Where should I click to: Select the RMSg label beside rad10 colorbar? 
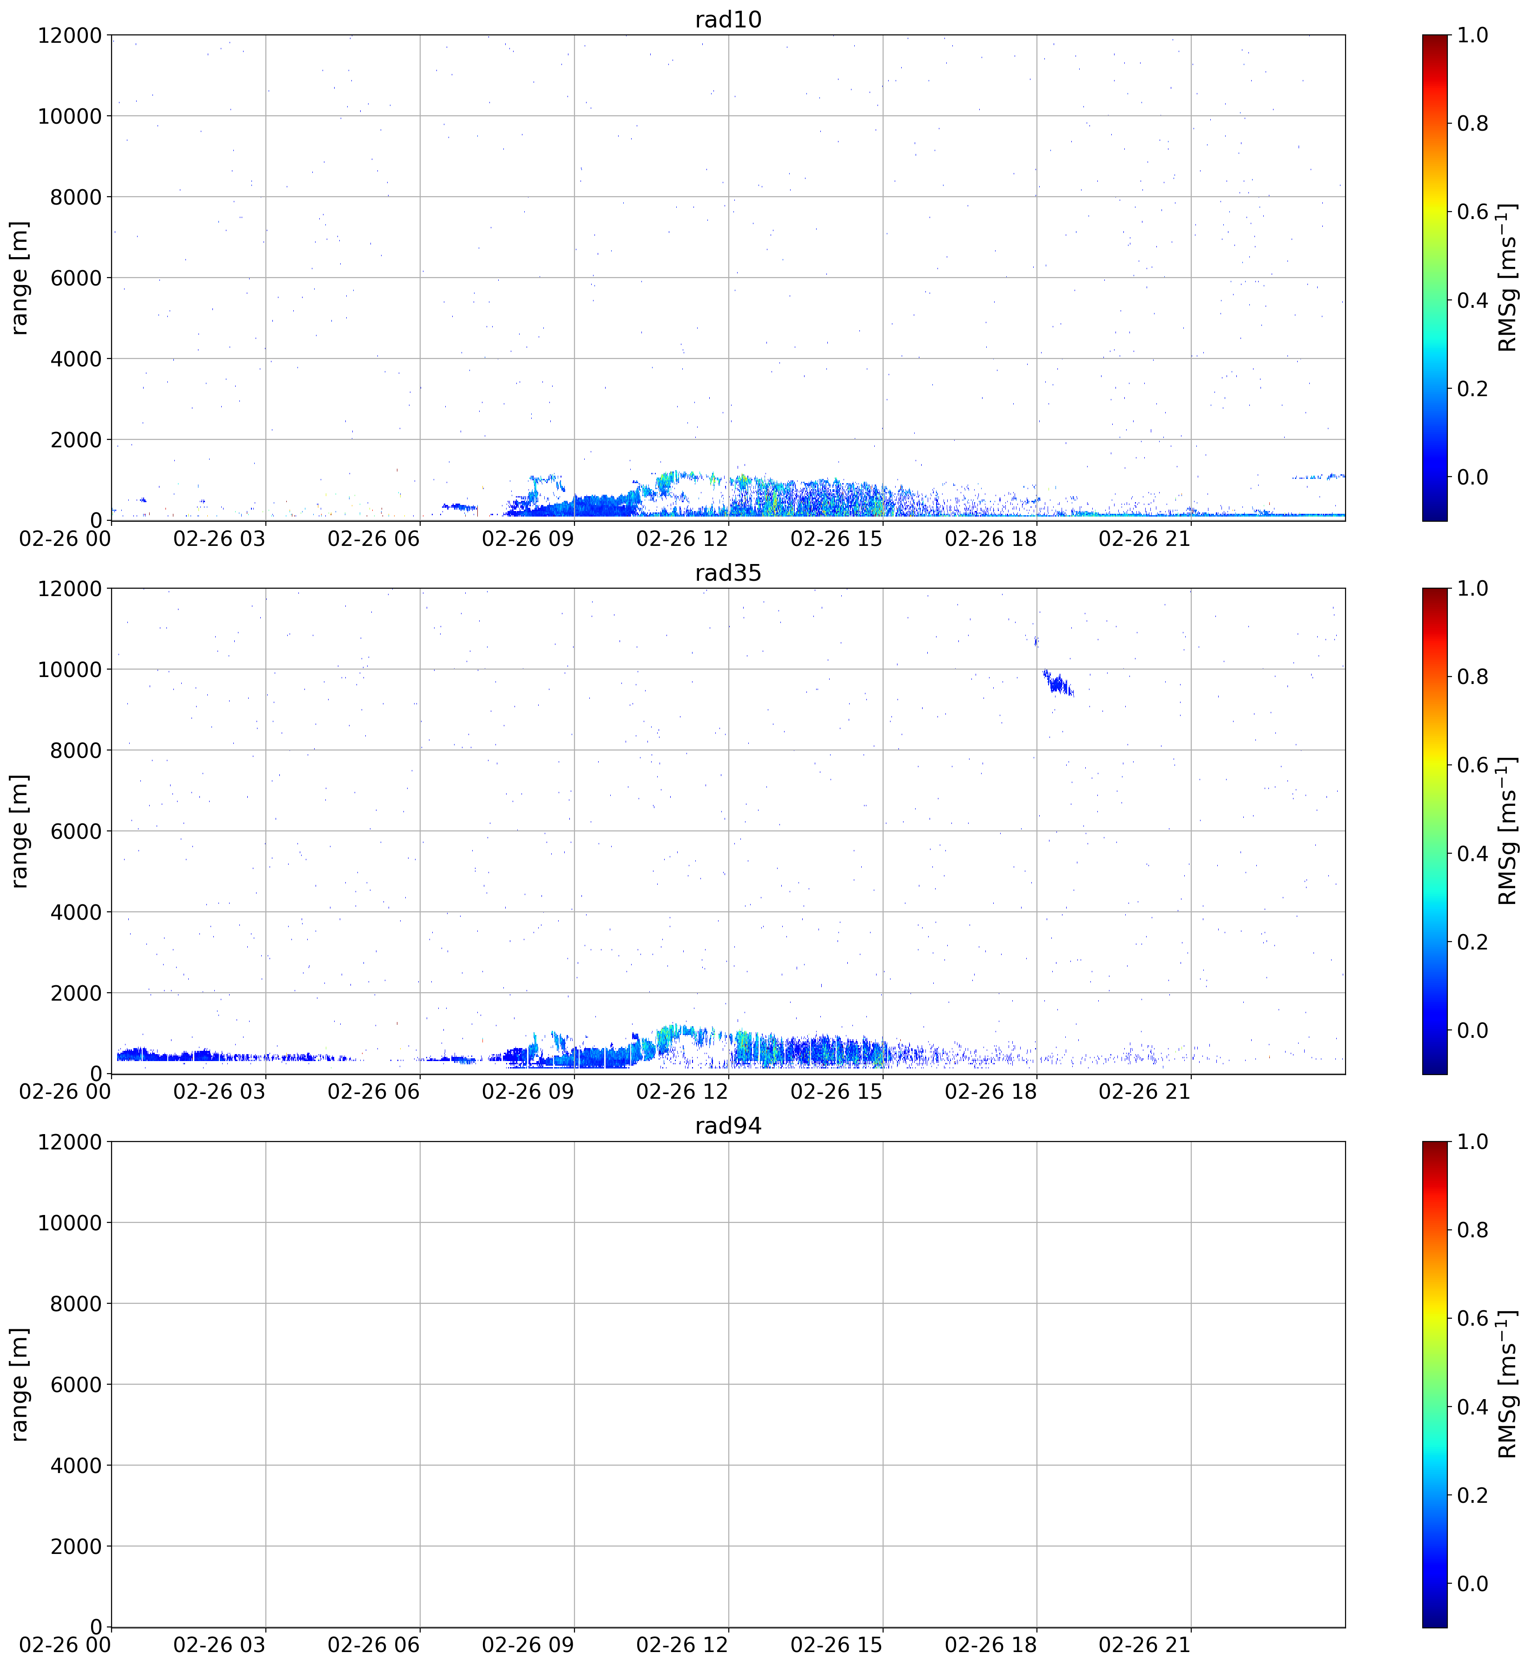click(x=1508, y=278)
